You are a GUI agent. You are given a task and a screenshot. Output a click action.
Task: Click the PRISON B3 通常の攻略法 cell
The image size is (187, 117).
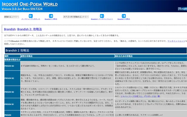[67, 78]
